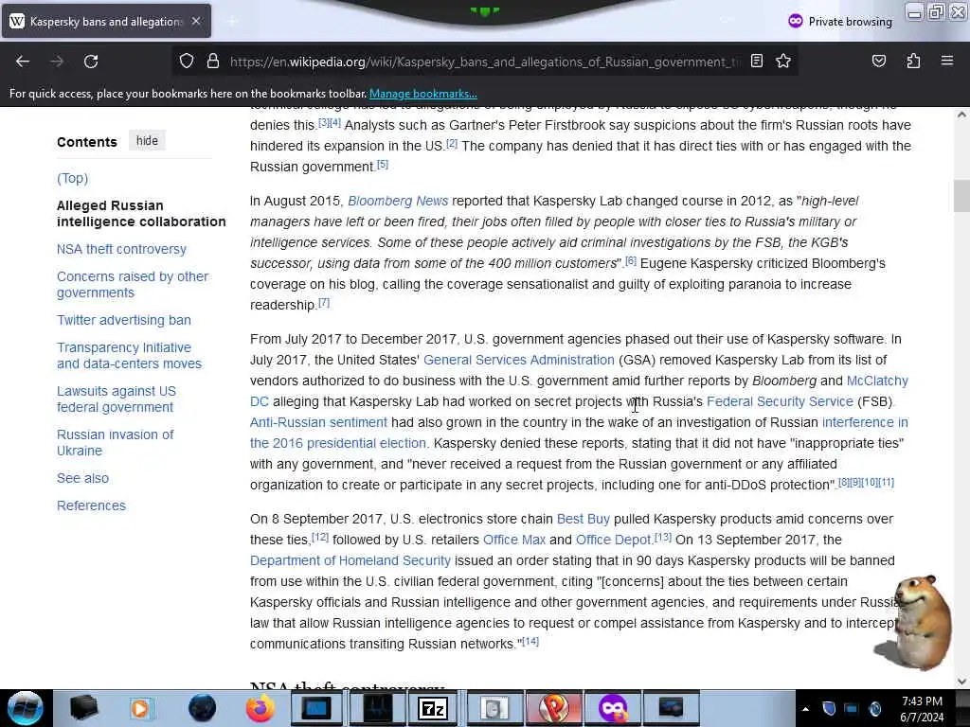Hide the Contents sidebar
Screen dimensions: 970x727
pos(147,141)
